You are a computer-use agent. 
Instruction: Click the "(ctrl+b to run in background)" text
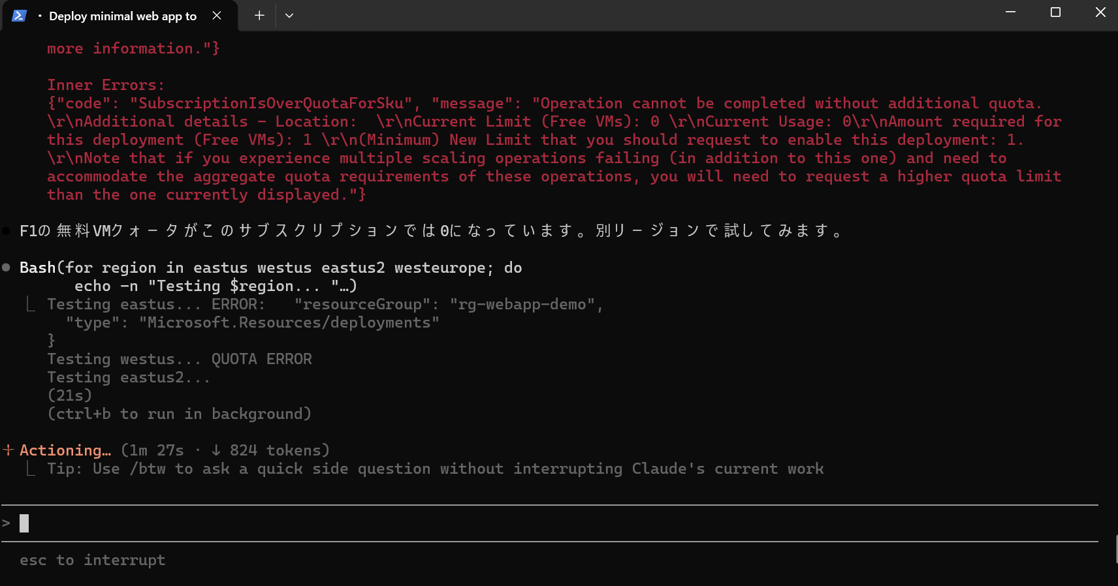click(179, 414)
